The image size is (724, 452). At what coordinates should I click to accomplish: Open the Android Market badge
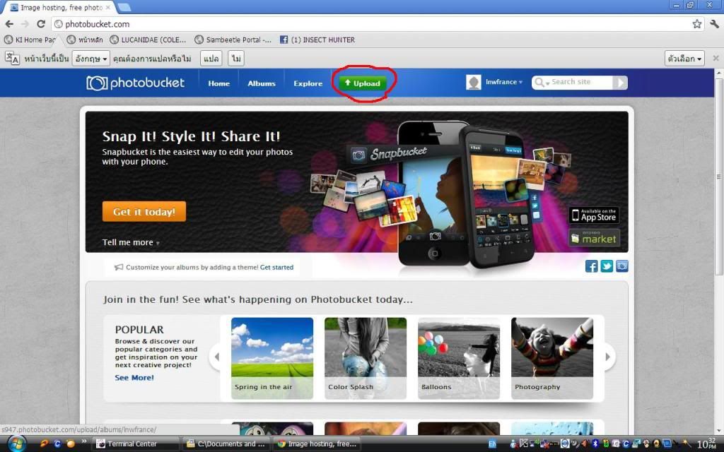[x=594, y=238]
